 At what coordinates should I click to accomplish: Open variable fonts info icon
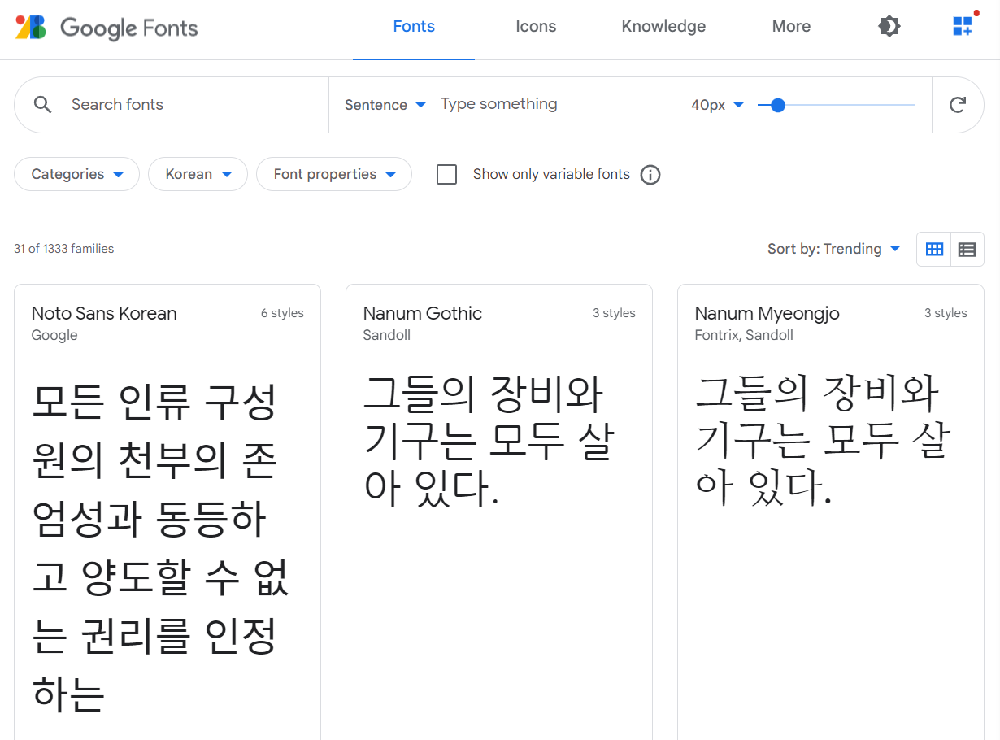click(650, 175)
